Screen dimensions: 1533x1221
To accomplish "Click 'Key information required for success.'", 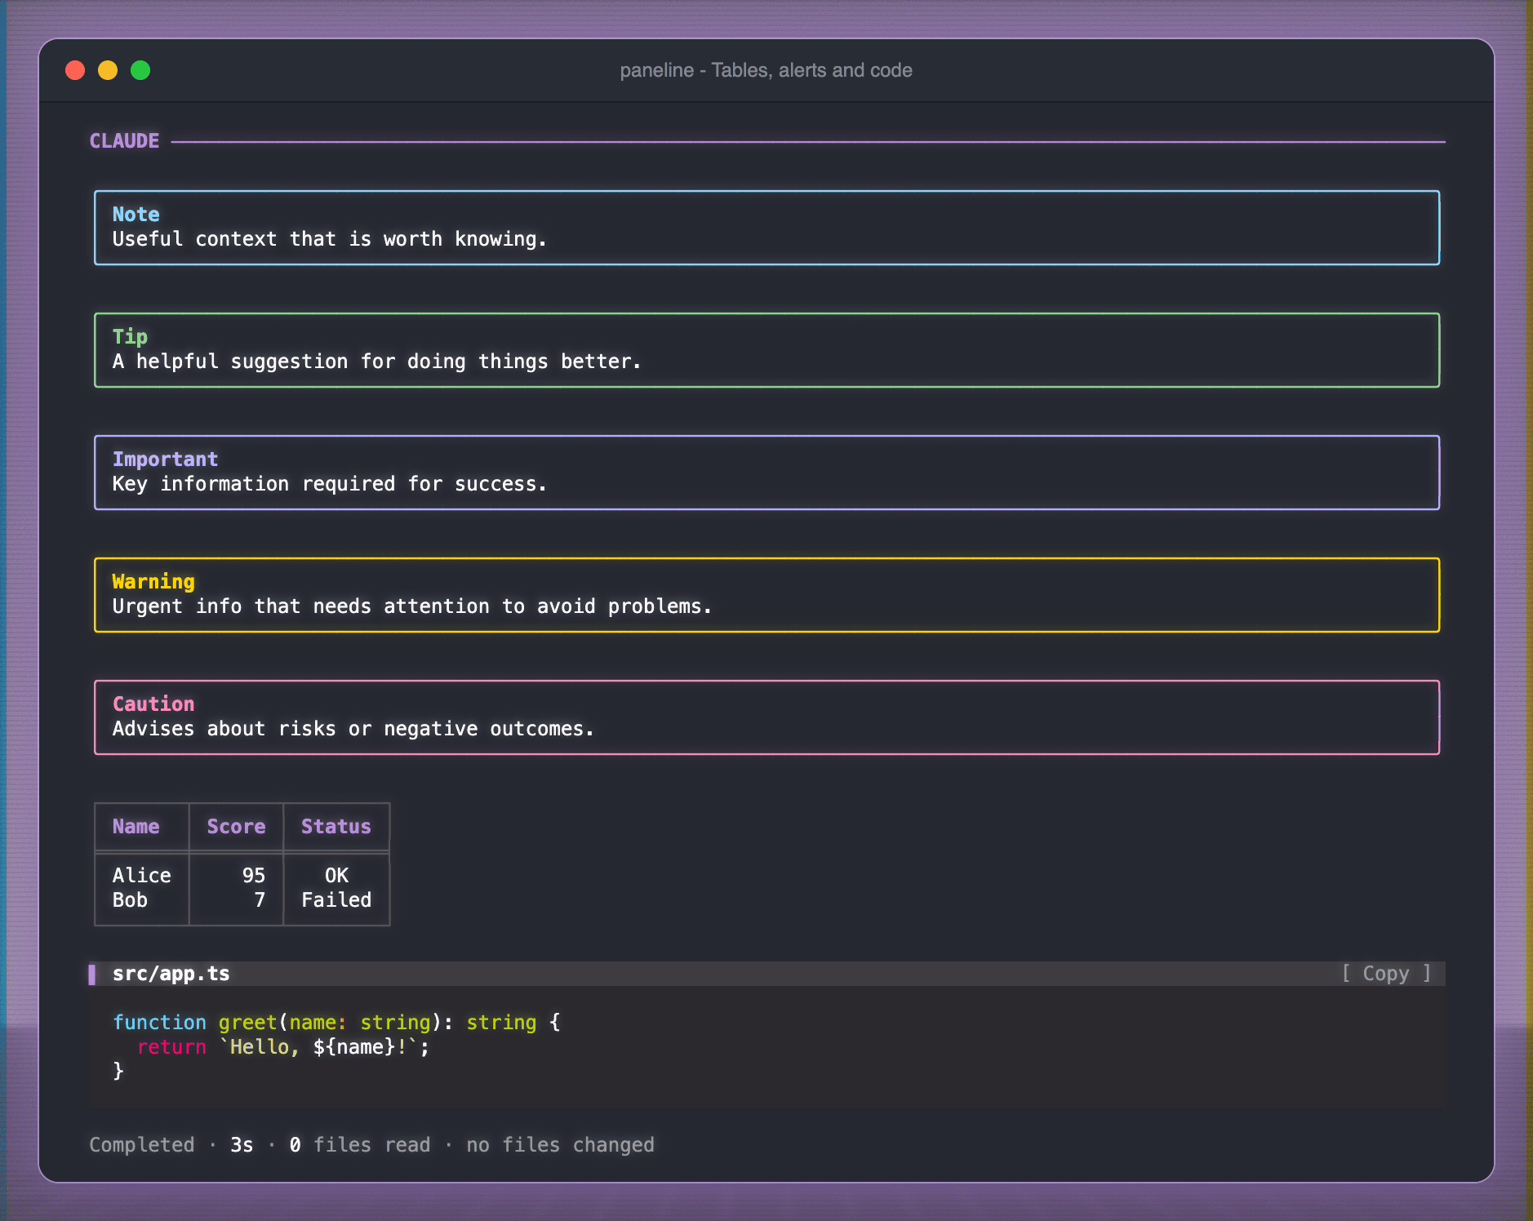I will pos(330,484).
